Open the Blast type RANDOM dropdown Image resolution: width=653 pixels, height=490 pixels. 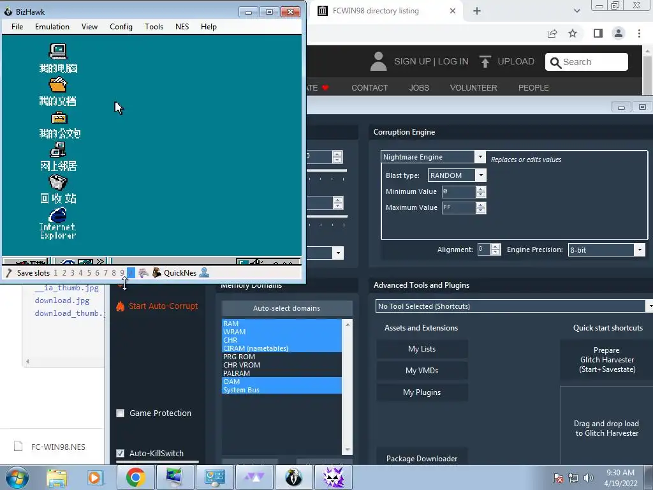tap(481, 175)
